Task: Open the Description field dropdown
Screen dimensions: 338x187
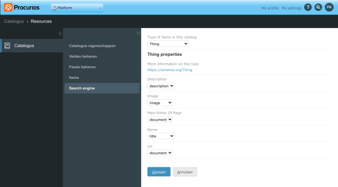Action: 161,86
